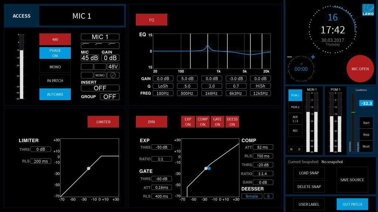This screenshot has width=378, height=212.
Task: Click the timer minus icon
Action: point(289,57)
